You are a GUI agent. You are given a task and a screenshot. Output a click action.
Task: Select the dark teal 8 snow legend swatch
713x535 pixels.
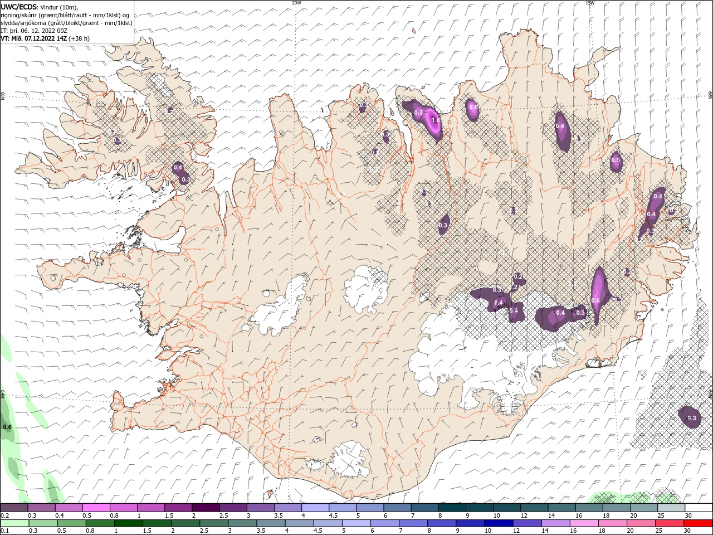[x=452, y=508]
